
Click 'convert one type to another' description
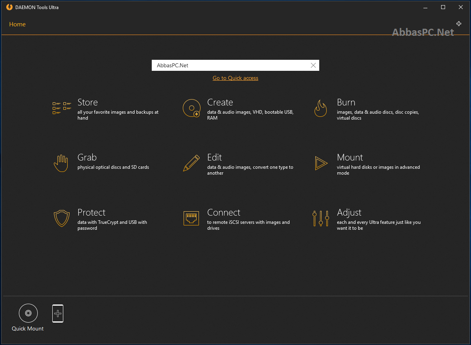coord(250,170)
